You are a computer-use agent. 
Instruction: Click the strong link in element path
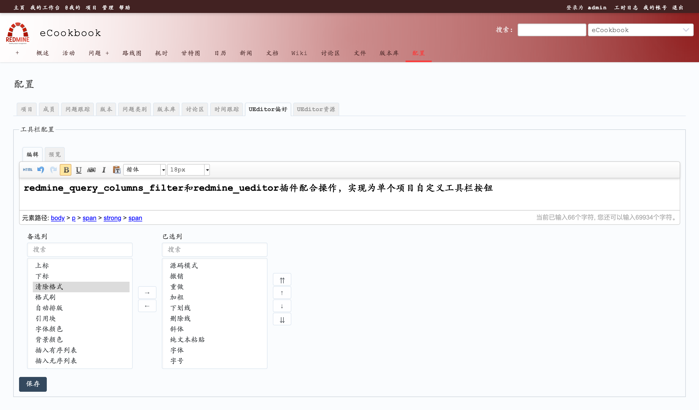[x=112, y=218]
